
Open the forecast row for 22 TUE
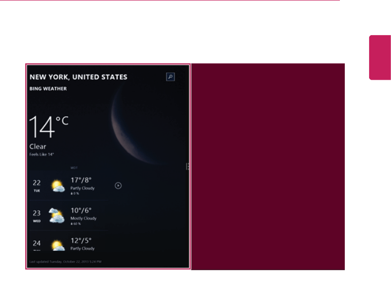coord(69,185)
